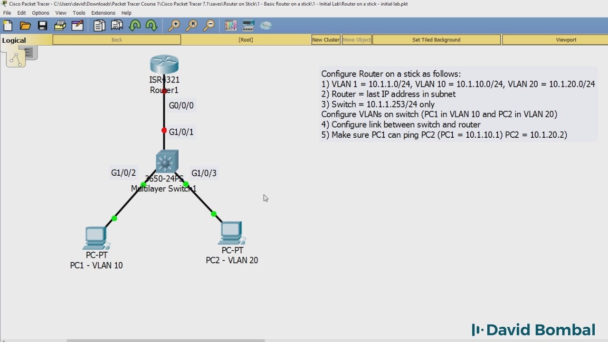The height and width of the screenshot is (342, 608).
Task: Switch to the Logical workspace tab
Action: coord(14,40)
